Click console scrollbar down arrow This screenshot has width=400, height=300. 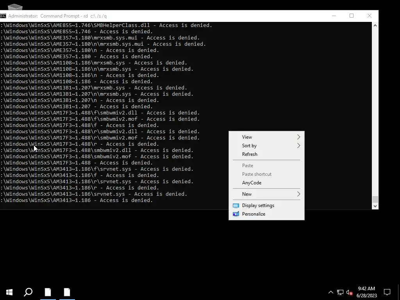click(375, 206)
